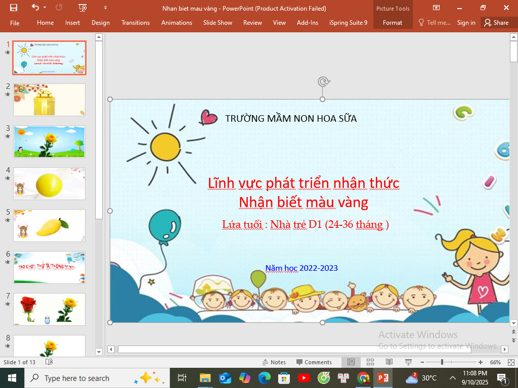Image resolution: width=518 pixels, height=388 pixels.
Task: Click the Undo arrow icon
Action: tap(35, 8)
